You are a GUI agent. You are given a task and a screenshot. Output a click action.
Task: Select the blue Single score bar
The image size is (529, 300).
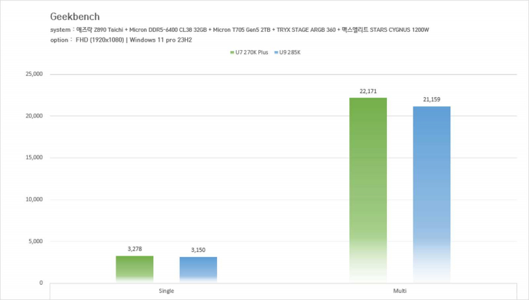(x=198, y=270)
